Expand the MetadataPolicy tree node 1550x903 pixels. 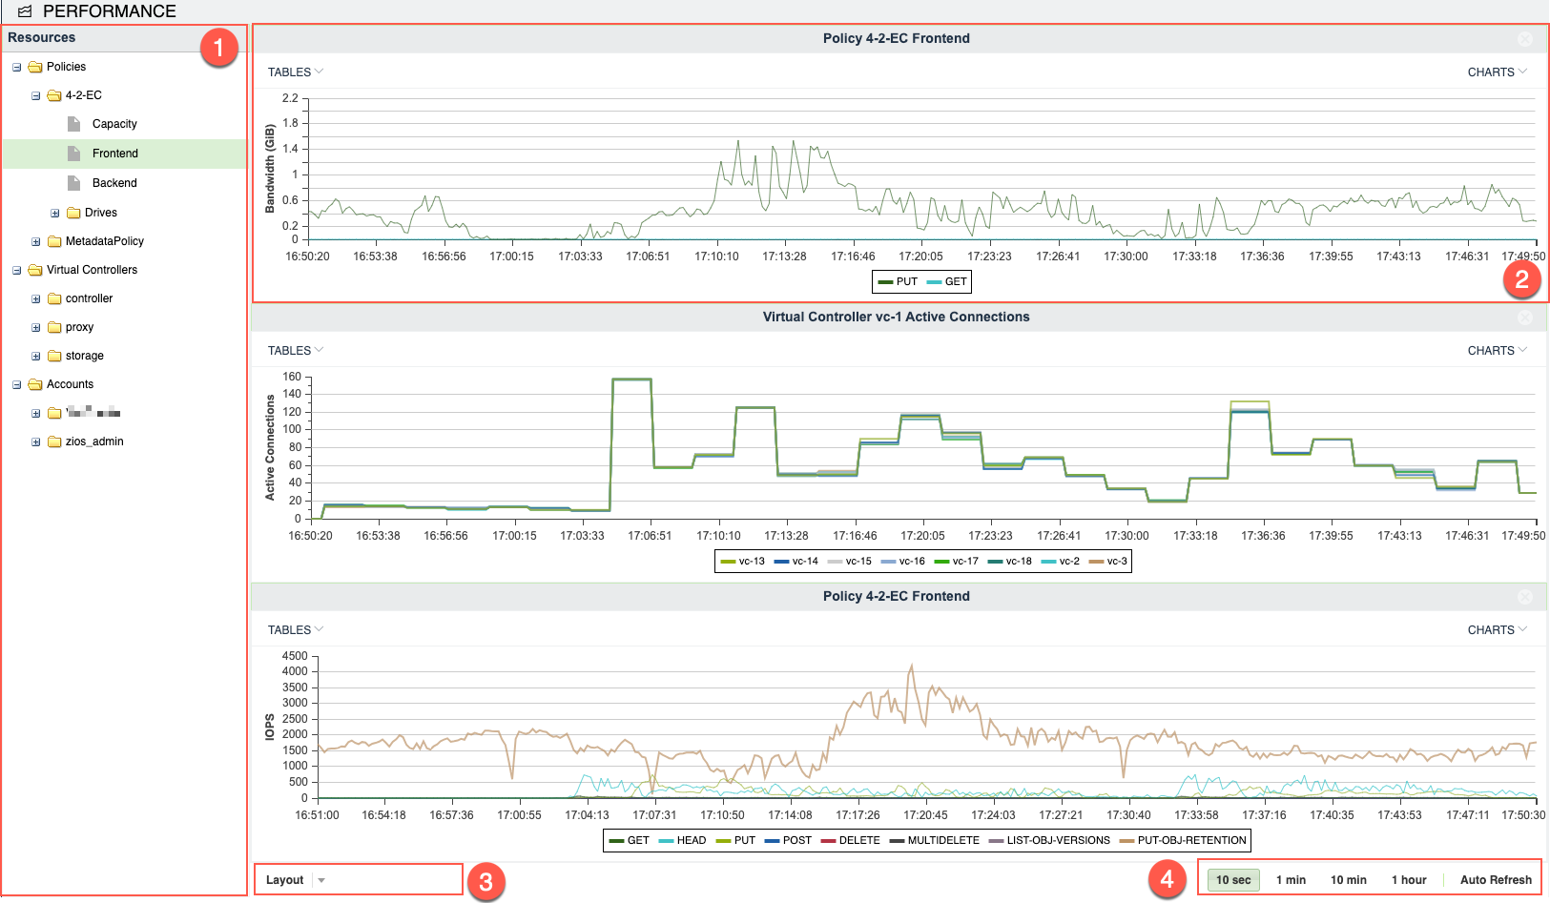point(35,241)
